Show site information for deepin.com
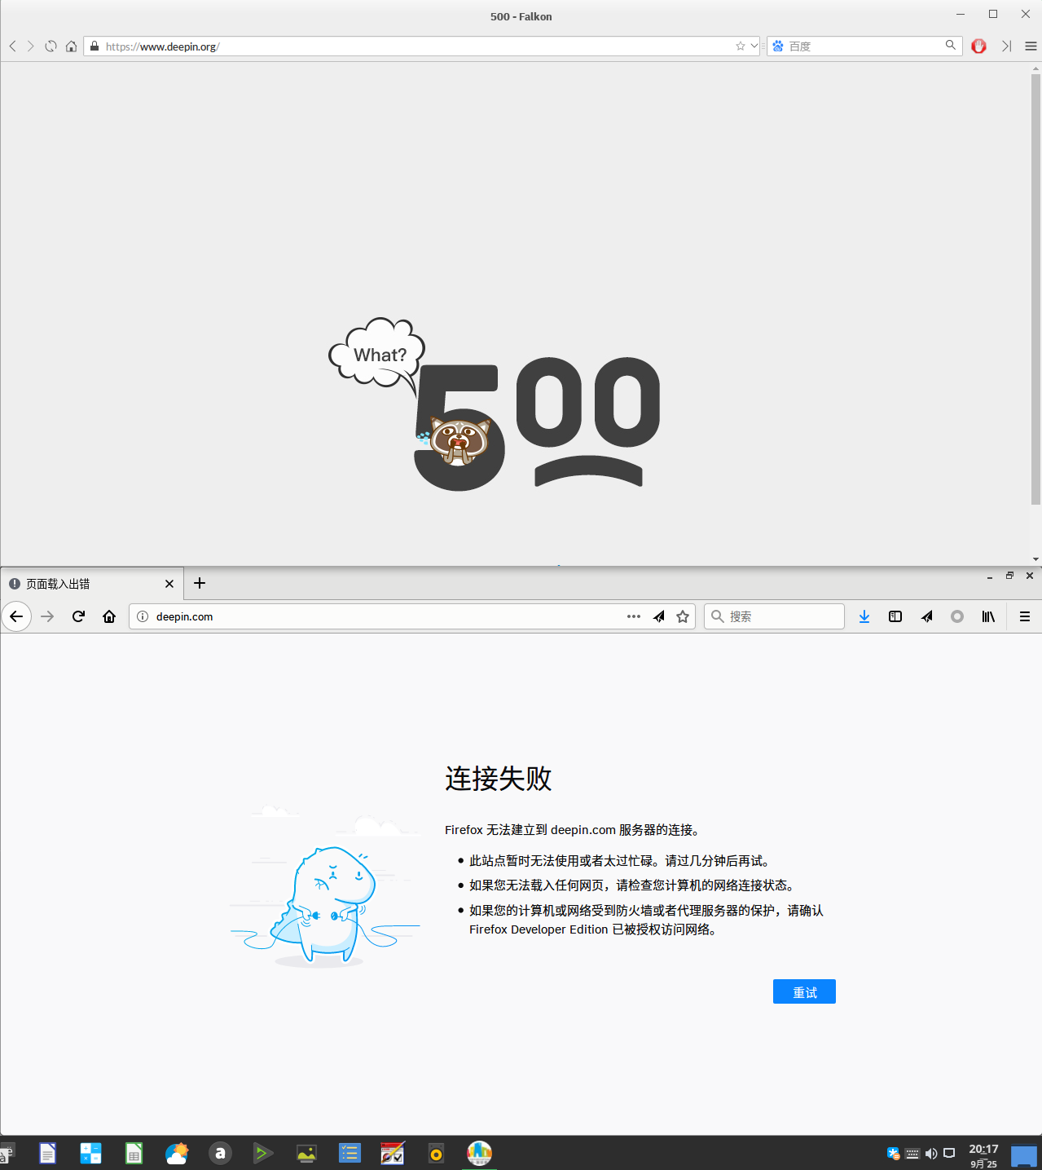This screenshot has height=1170, width=1042. pyautogui.click(x=143, y=616)
